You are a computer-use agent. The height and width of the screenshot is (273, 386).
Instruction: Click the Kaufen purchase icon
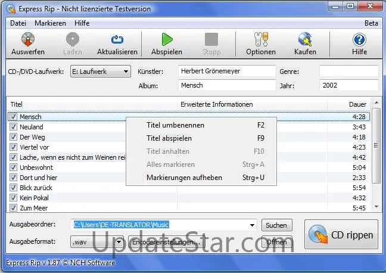coord(305,39)
